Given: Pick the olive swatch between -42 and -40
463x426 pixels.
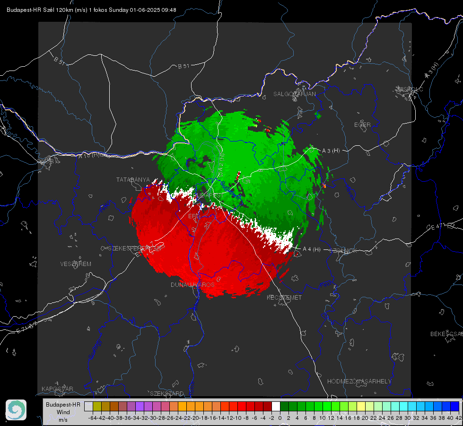Looking at the screenshot, I should coord(97,406).
